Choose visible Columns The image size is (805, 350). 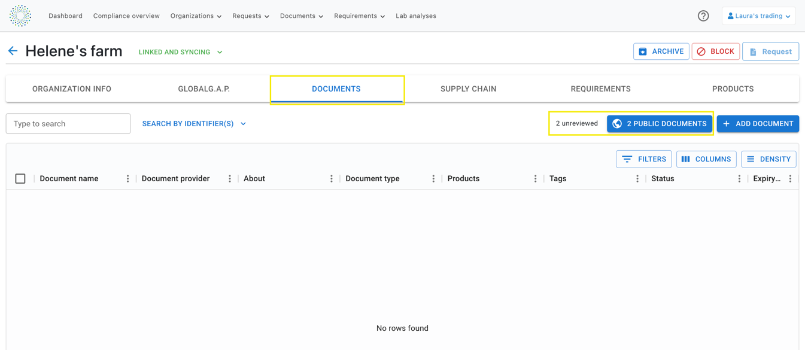point(706,159)
